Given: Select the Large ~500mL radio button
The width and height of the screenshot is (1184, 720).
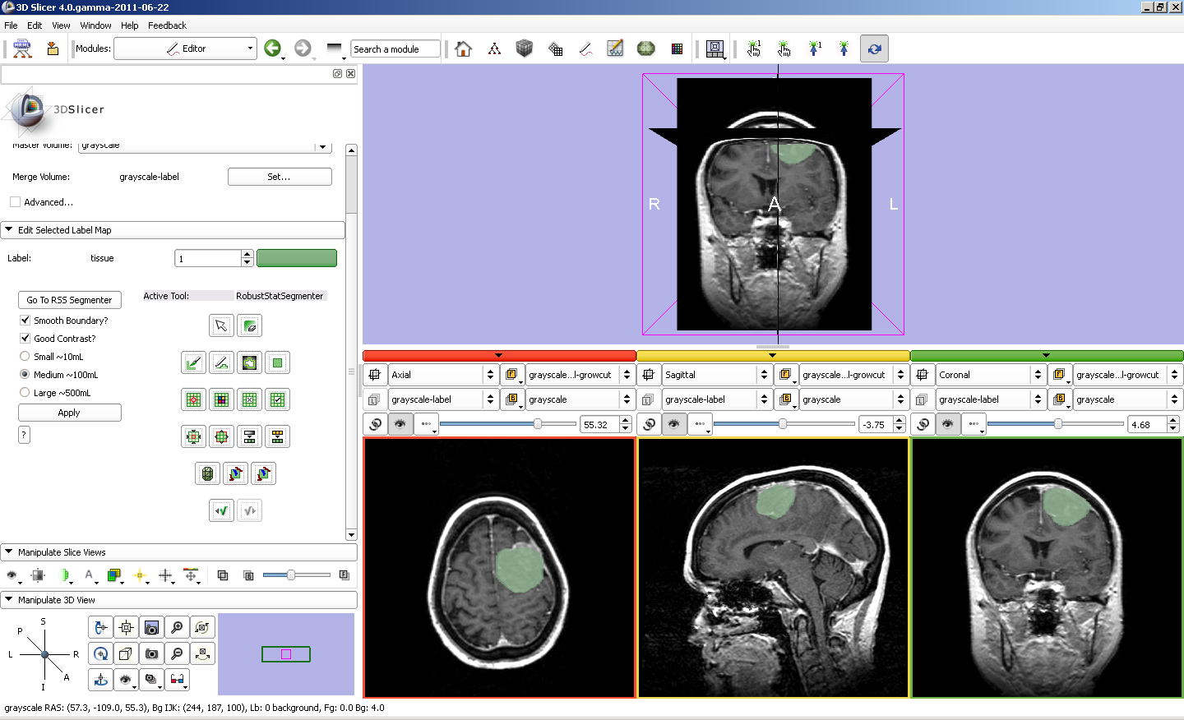Looking at the screenshot, I should pyautogui.click(x=25, y=393).
